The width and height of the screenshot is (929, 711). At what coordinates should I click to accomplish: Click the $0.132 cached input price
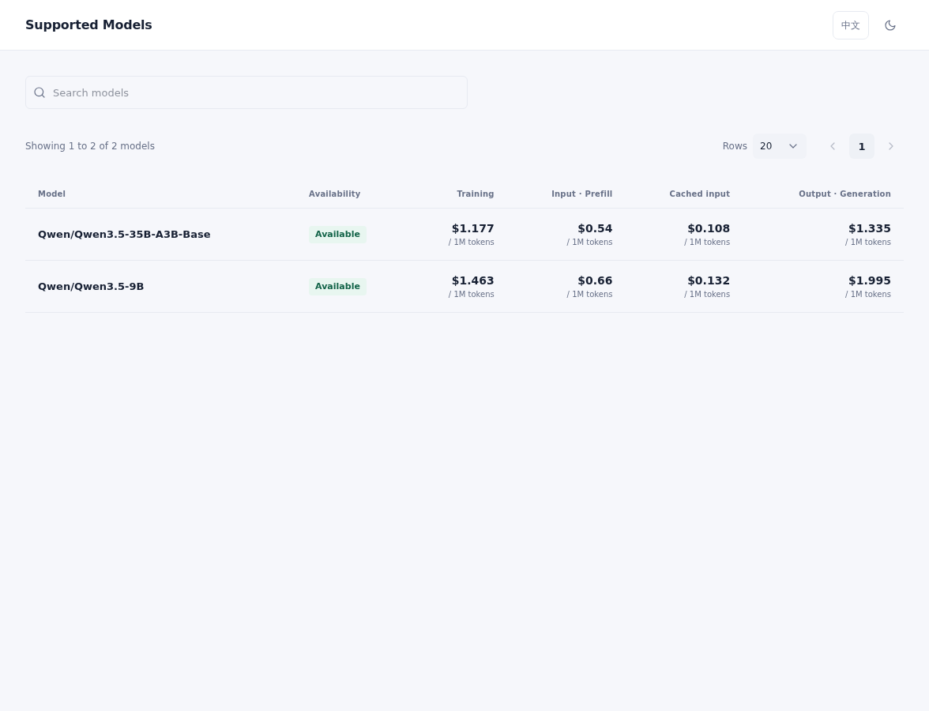click(x=709, y=280)
